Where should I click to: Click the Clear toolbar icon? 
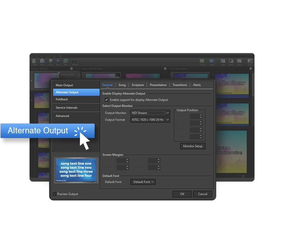pyautogui.click(x=239, y=61)
